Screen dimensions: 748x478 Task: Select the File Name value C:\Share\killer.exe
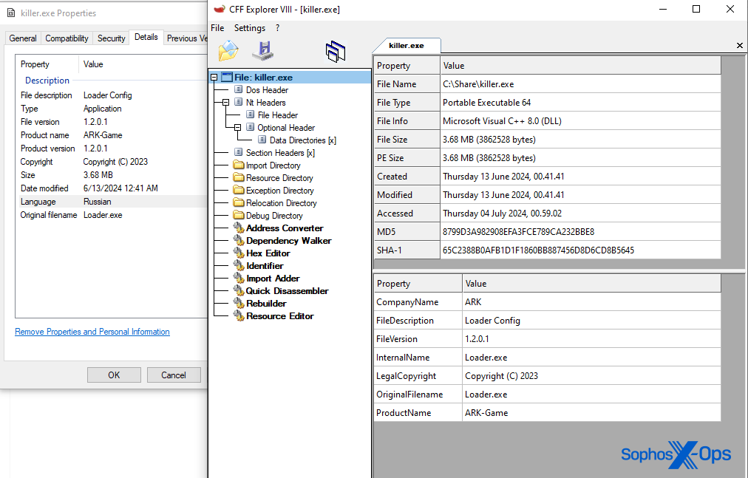coord(580,84)
